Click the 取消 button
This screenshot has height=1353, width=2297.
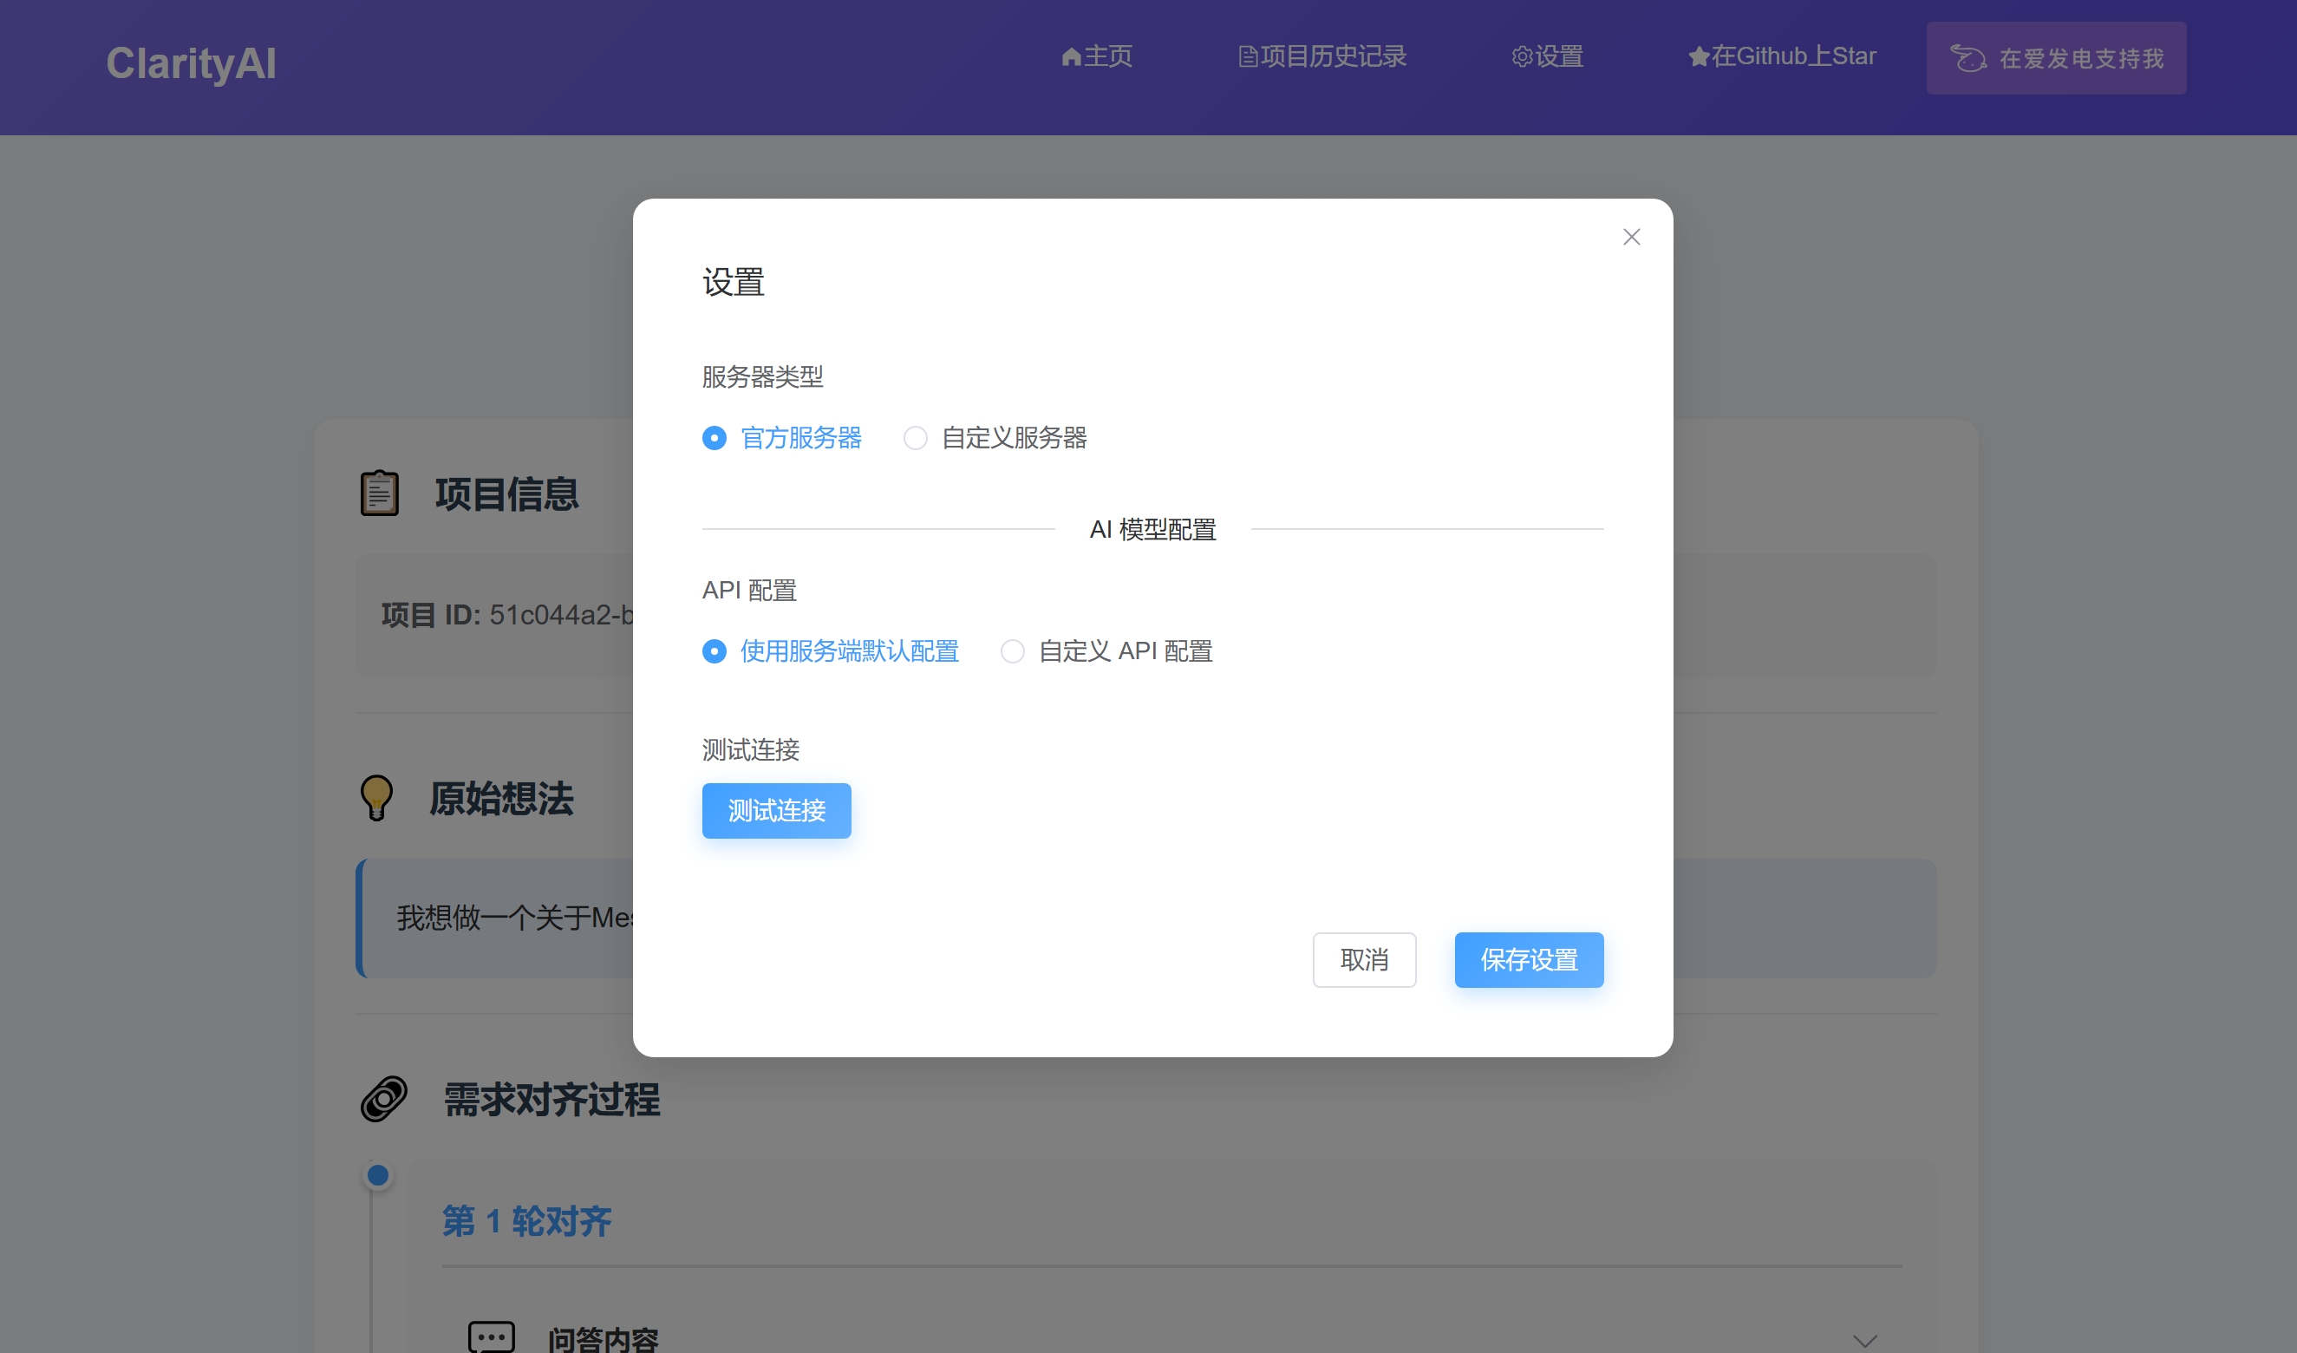point(1364,959)
